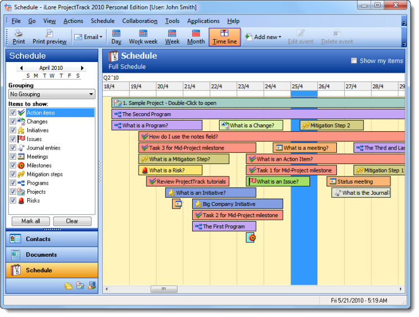Open the Collaboration menu
The height and width of the screenshot is (317, 419).
tap(140, 21)
